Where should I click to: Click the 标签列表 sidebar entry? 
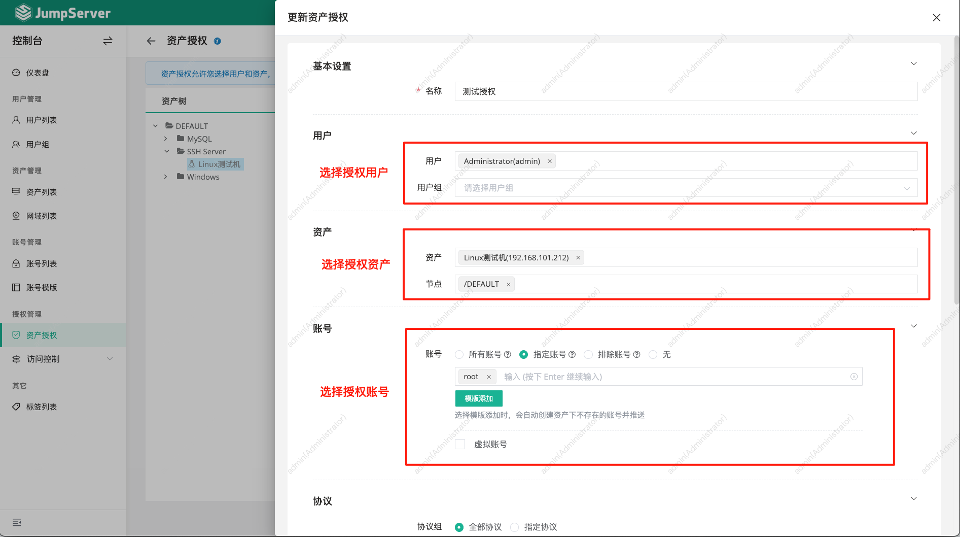coord(41,406)
